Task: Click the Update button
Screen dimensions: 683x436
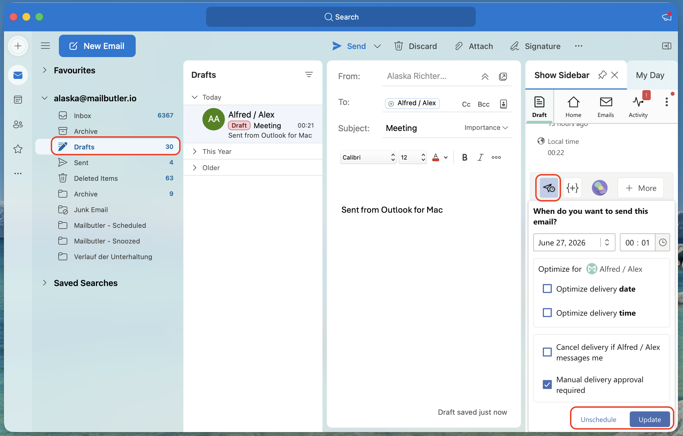Action: (650, 419)
